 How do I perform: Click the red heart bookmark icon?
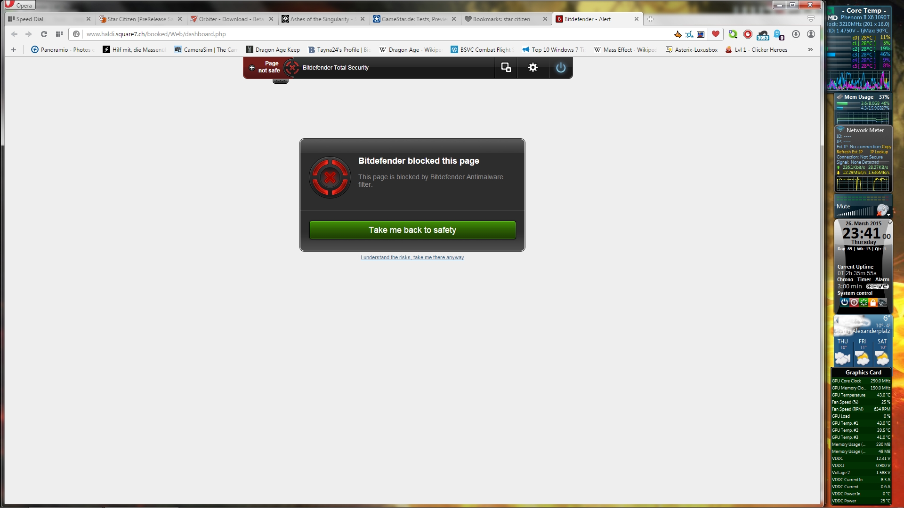716,34
